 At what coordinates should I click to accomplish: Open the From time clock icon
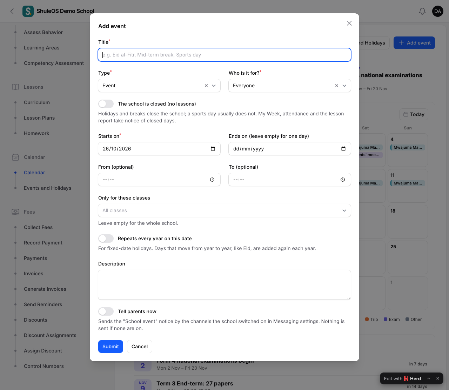212,180
